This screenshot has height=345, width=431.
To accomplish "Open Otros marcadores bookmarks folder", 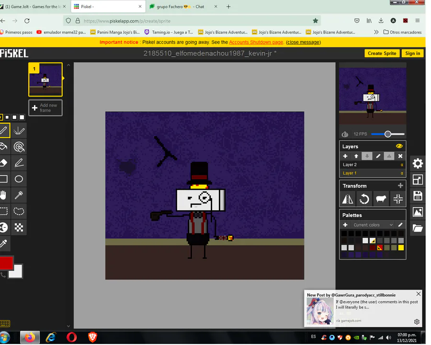I will 402,32.
